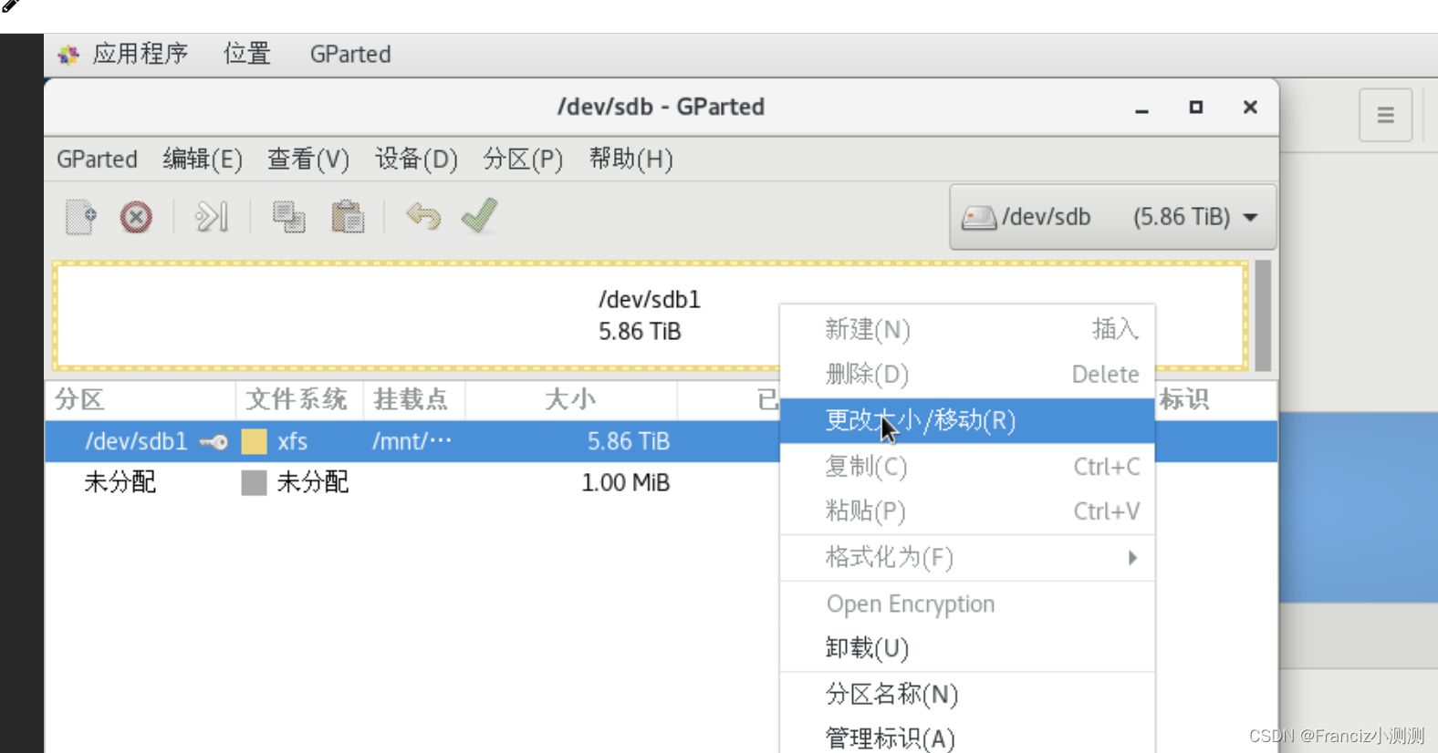
Task: Click the key lock icon beside /dev/sdb1
Action: point(214,442)
